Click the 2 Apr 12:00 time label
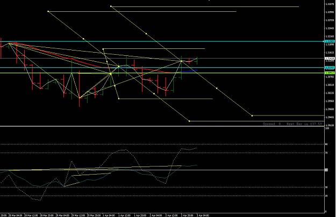This screenshot has width=336, height=217. click(x=171, y=215)
